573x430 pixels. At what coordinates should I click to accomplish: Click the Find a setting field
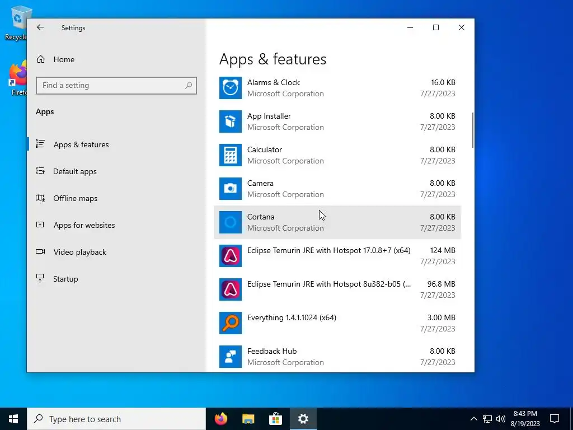pos(116,86)
